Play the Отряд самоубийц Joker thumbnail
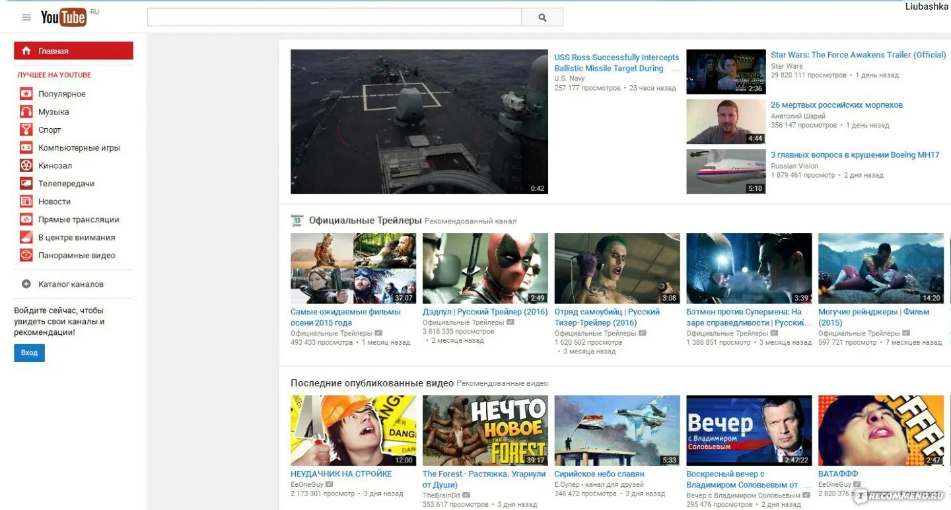951x510 pixels. pyautogui.click(x=617, y=268)
